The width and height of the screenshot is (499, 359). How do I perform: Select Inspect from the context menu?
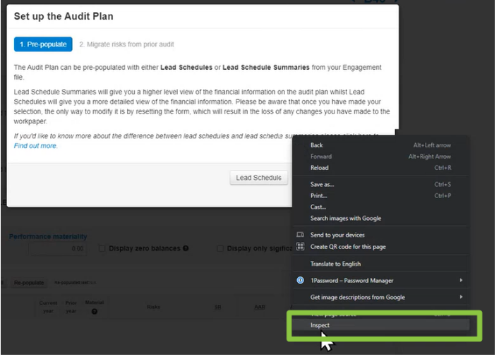(320, 325)
